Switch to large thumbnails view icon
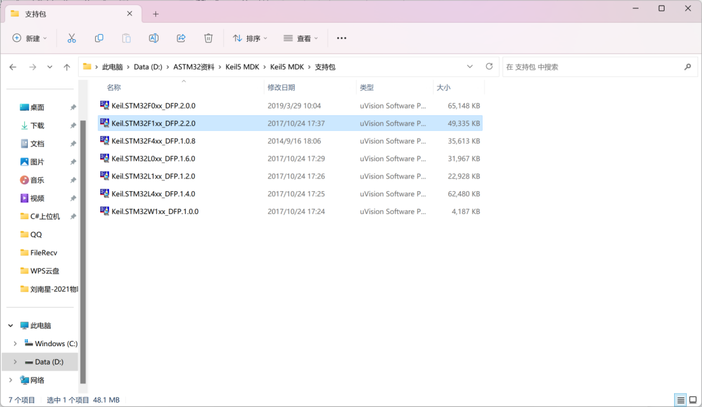Viewport: 702px width, 407px height. point(693,400)
